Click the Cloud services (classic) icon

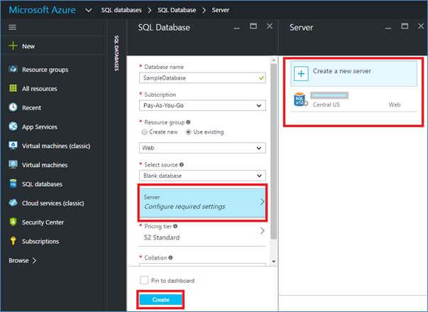point(13,203)
